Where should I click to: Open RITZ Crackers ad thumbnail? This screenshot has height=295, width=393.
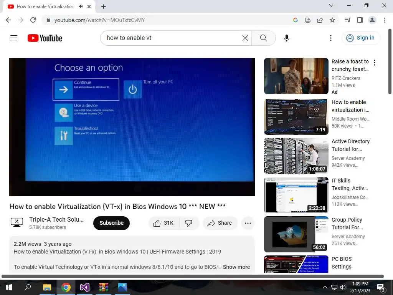(296, 76)
